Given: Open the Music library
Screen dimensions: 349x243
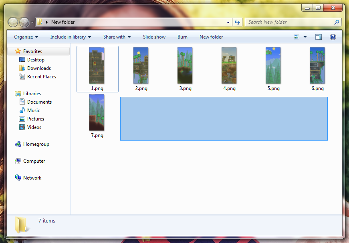Looking at the screenshot, I should click(x=34, y=110).
